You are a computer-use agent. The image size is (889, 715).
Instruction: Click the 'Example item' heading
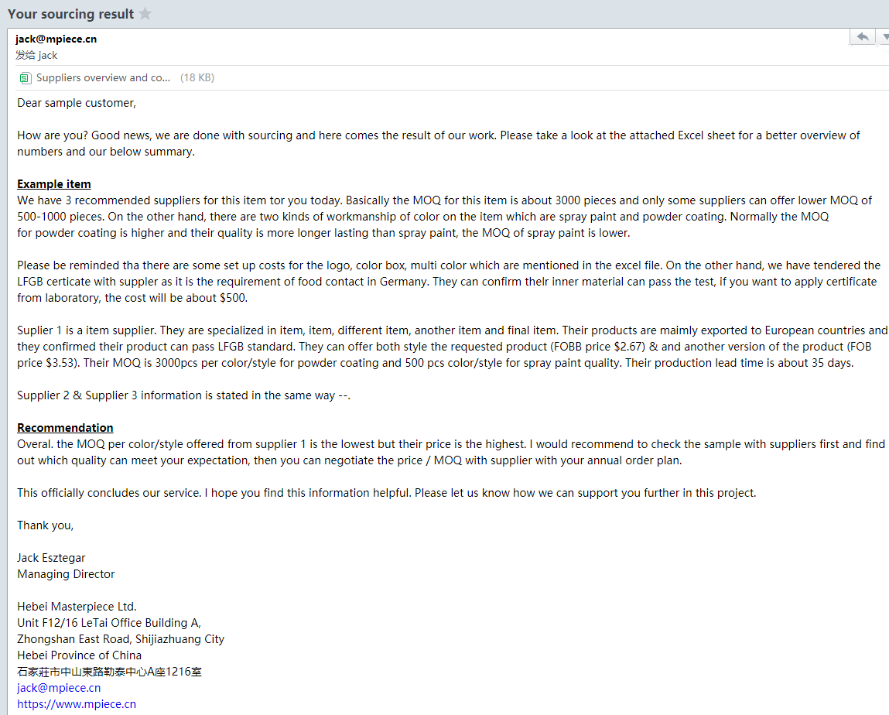[54, 184]
